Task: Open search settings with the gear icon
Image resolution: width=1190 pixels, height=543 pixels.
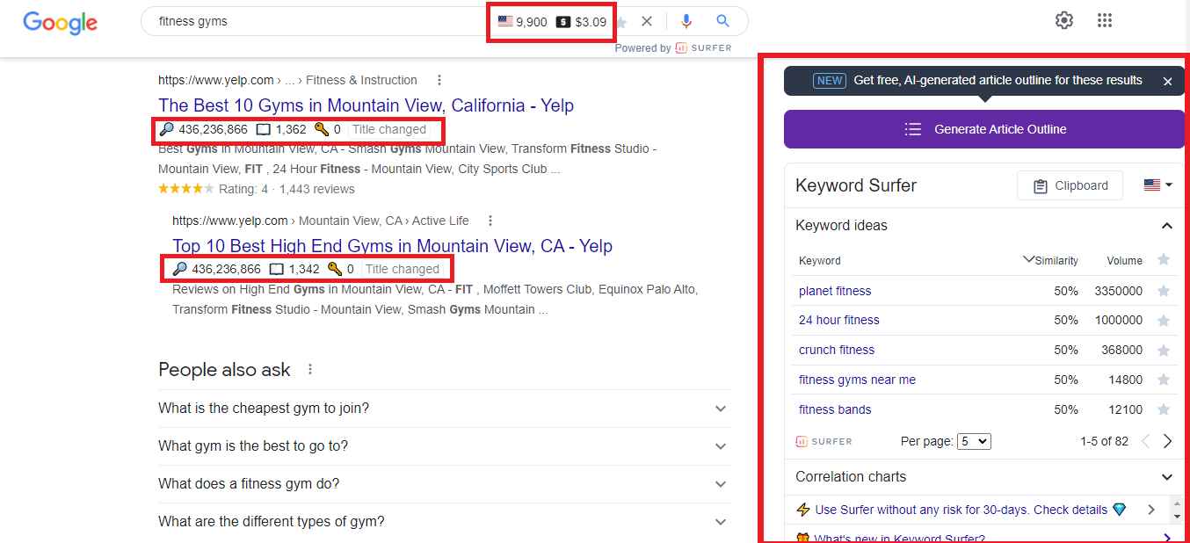Action: pyautogui.click(x=1063, y=19)
